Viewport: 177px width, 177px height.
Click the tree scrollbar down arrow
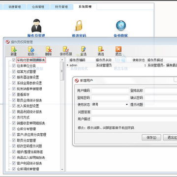(x=62, y=169)
